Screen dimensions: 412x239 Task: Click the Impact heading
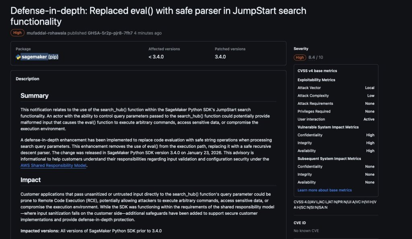pos(31,180)
